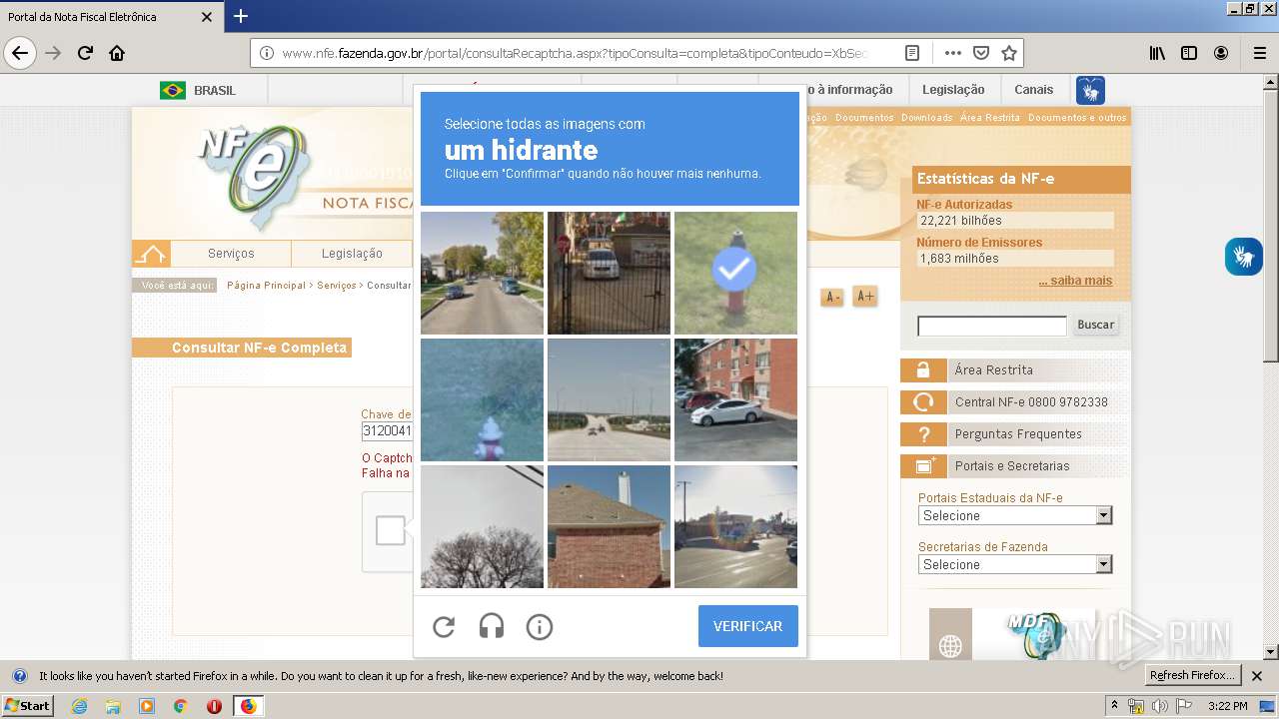Click the site search input field

click(992, 326)
